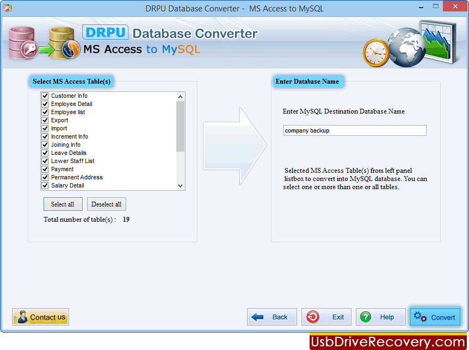Select the Import table name text

pos(59,128)
